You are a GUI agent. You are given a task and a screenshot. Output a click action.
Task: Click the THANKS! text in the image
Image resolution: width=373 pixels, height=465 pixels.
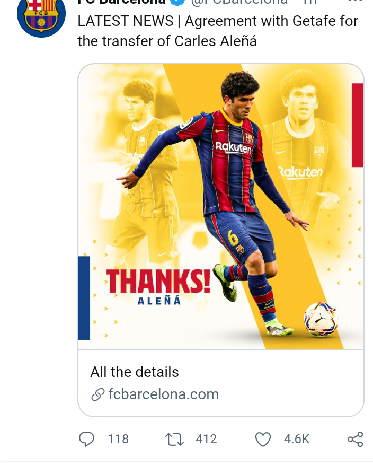tap(158, 281)
